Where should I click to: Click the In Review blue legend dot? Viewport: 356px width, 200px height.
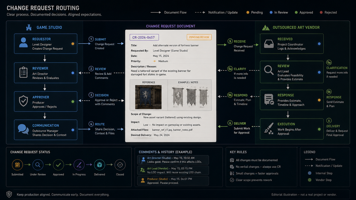coord(271,12)
